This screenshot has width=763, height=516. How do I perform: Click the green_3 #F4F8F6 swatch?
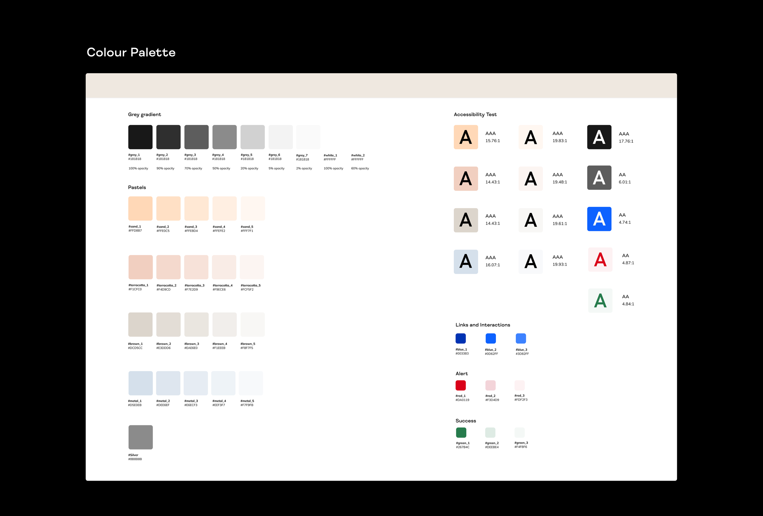click(x=519, y=433)
